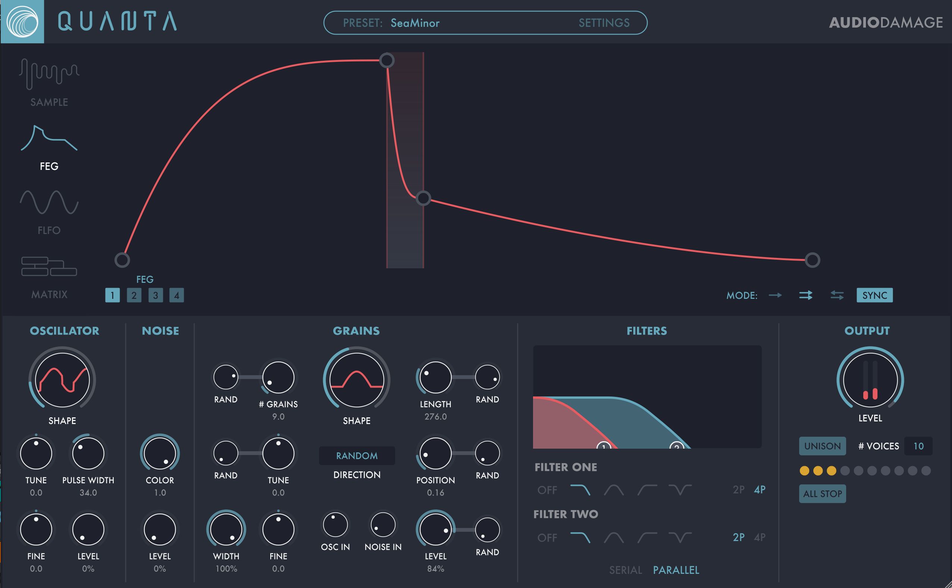Set Filter One to highpass shape
This screenshot has width=952, height=588.
[x=647, y=490]
